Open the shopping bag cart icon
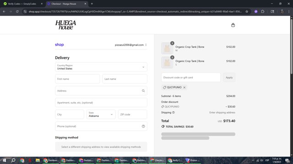The height and width of the screenshot is (164, 293). tap(233, 25)
